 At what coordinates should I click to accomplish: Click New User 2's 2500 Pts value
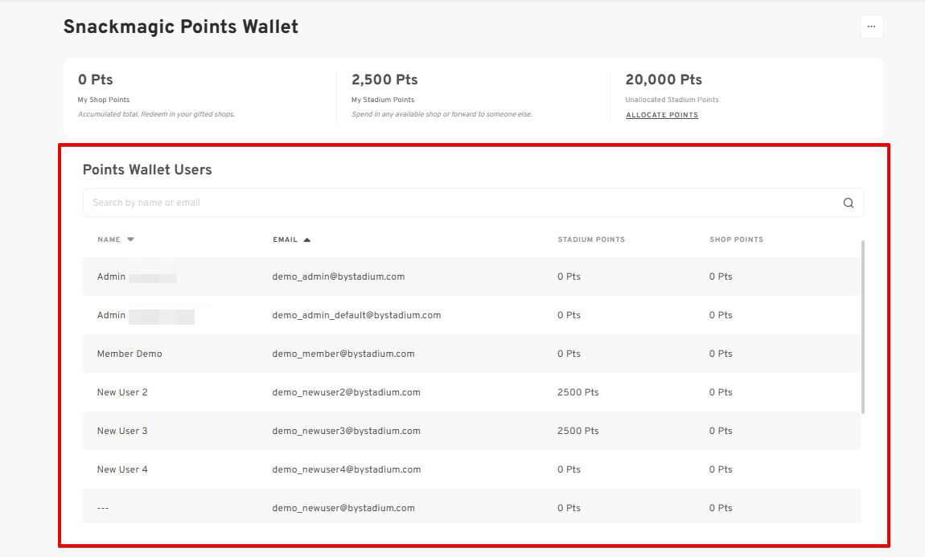click(x=578, y=392)
